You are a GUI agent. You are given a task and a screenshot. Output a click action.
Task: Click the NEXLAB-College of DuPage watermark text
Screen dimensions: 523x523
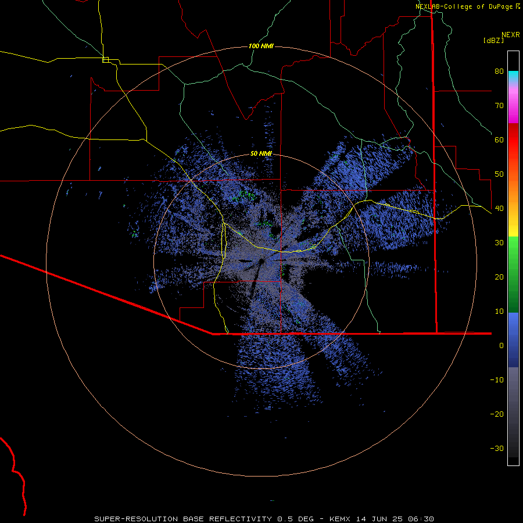point(467,6)
